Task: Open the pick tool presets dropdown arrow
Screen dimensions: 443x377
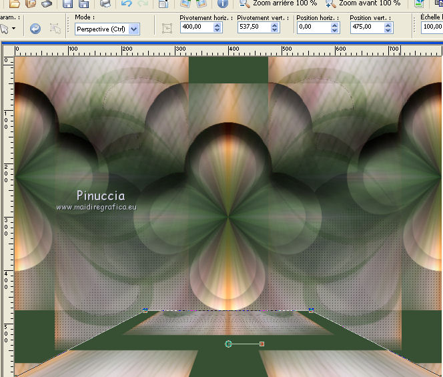Action: tap(15, 29)
